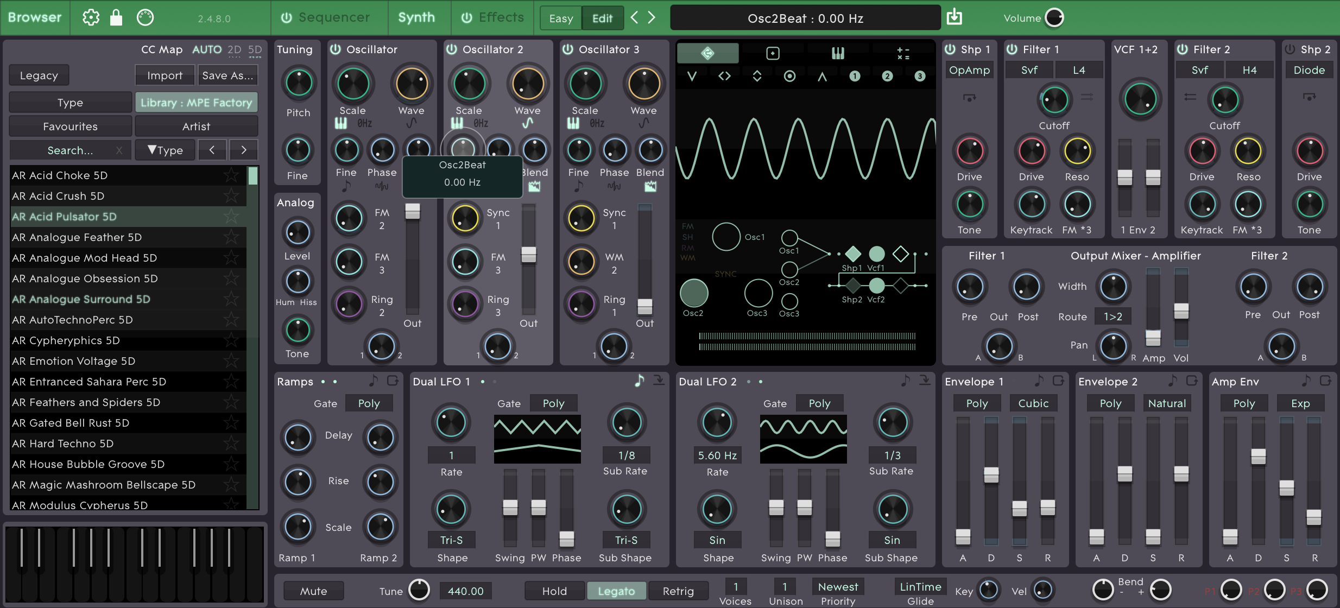This screenshot has height=608, width=1340.
Task: Toggle Oscillator 3 power button
Action: click(568, 49)
